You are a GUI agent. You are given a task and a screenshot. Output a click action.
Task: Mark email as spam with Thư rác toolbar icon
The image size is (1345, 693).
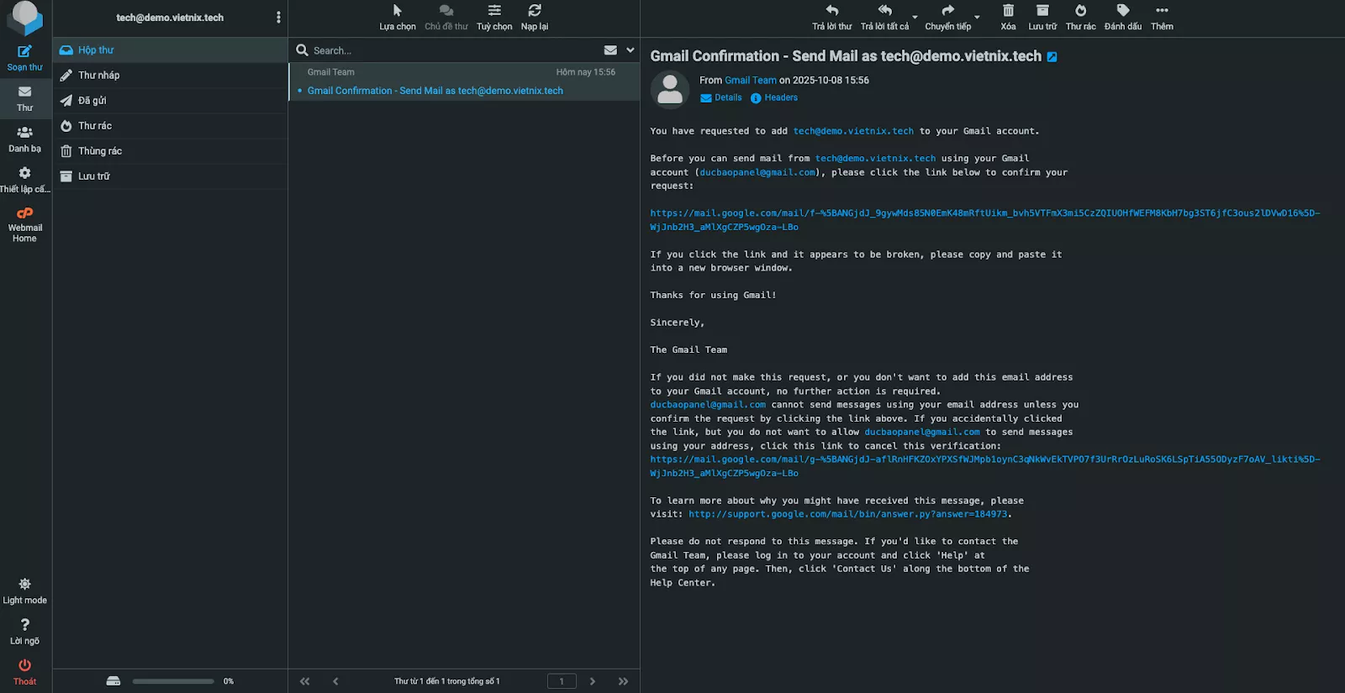(x=1080, y=11)
